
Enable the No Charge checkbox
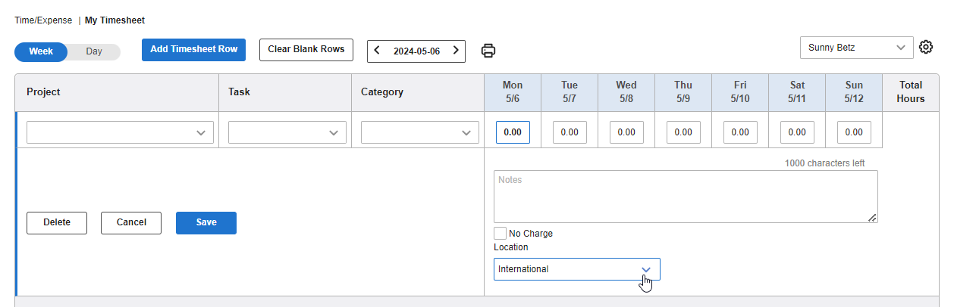click(x=500, y=233)
